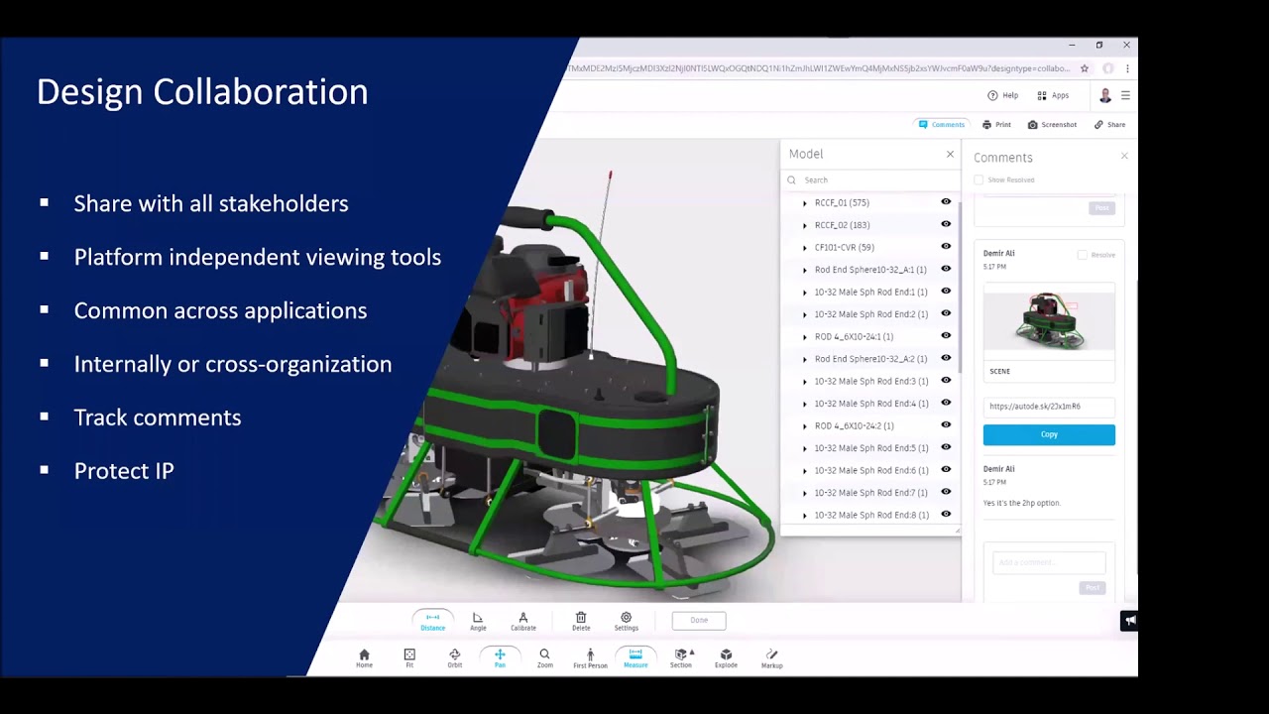This screenshot has height=714, width=1269.
Task: Open the browser three-dot menu
Action: (x=1127, y=68)
